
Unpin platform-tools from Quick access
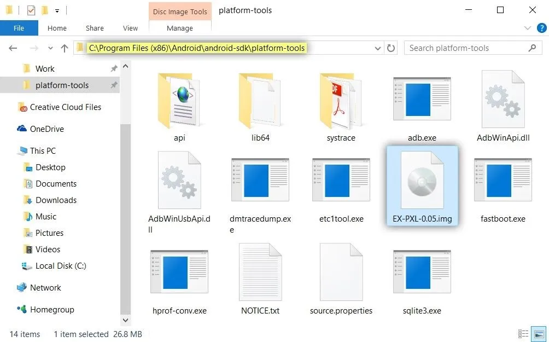(114, 85)
